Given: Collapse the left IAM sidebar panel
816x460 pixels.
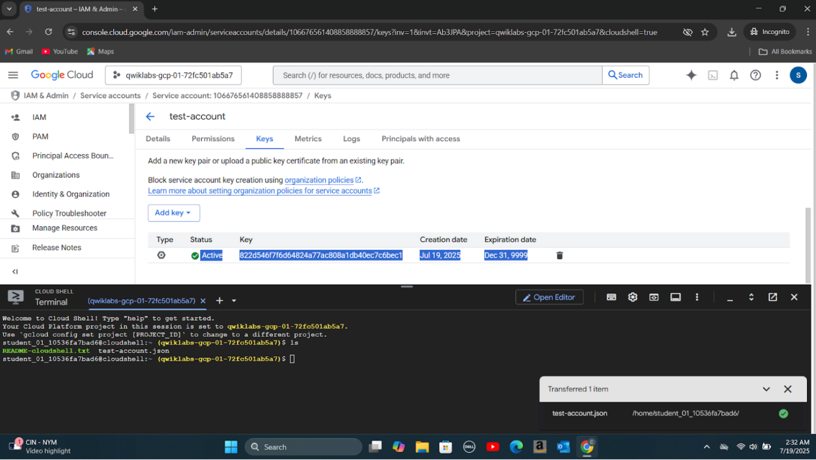Looking at the screenshot, I should 15,271.
